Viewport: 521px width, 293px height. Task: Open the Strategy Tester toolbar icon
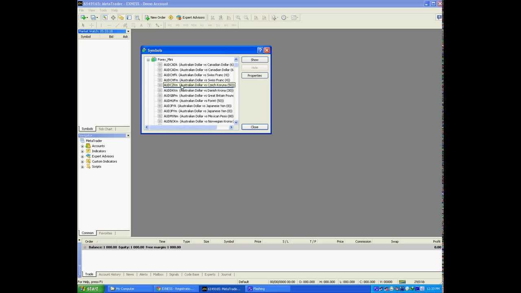click(x=137, y=17)
